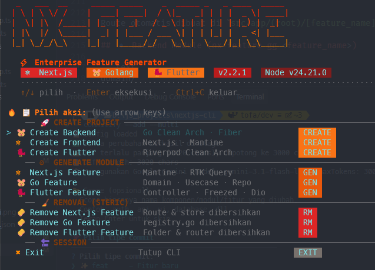The image size is (375, 270).
Task: Click the gopher icon on Create Backend row
Action: [x=21, y=132]
